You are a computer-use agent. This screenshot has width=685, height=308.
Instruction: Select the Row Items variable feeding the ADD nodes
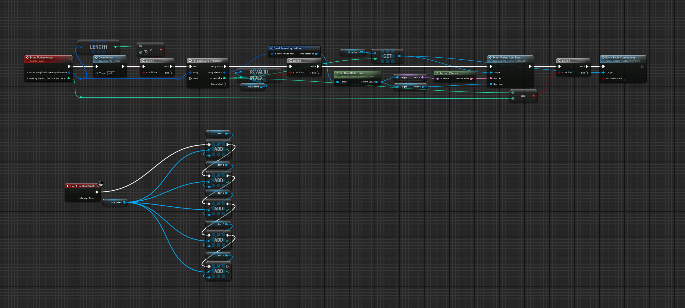115,202
